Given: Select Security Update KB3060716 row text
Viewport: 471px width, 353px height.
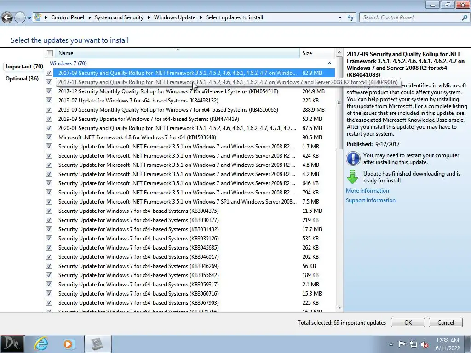Looking at the screenshot, I should pyautogui.click(x=138, y=294).
